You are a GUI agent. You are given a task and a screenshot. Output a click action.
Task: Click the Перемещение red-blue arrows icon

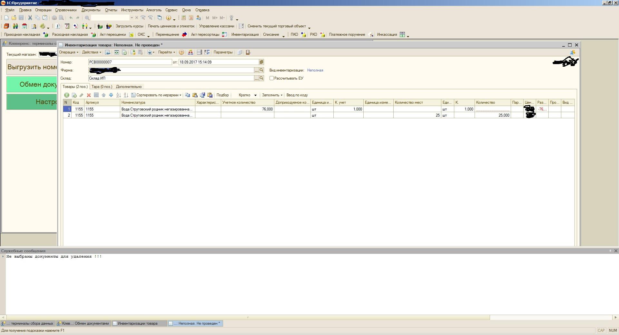click(184, 34)
